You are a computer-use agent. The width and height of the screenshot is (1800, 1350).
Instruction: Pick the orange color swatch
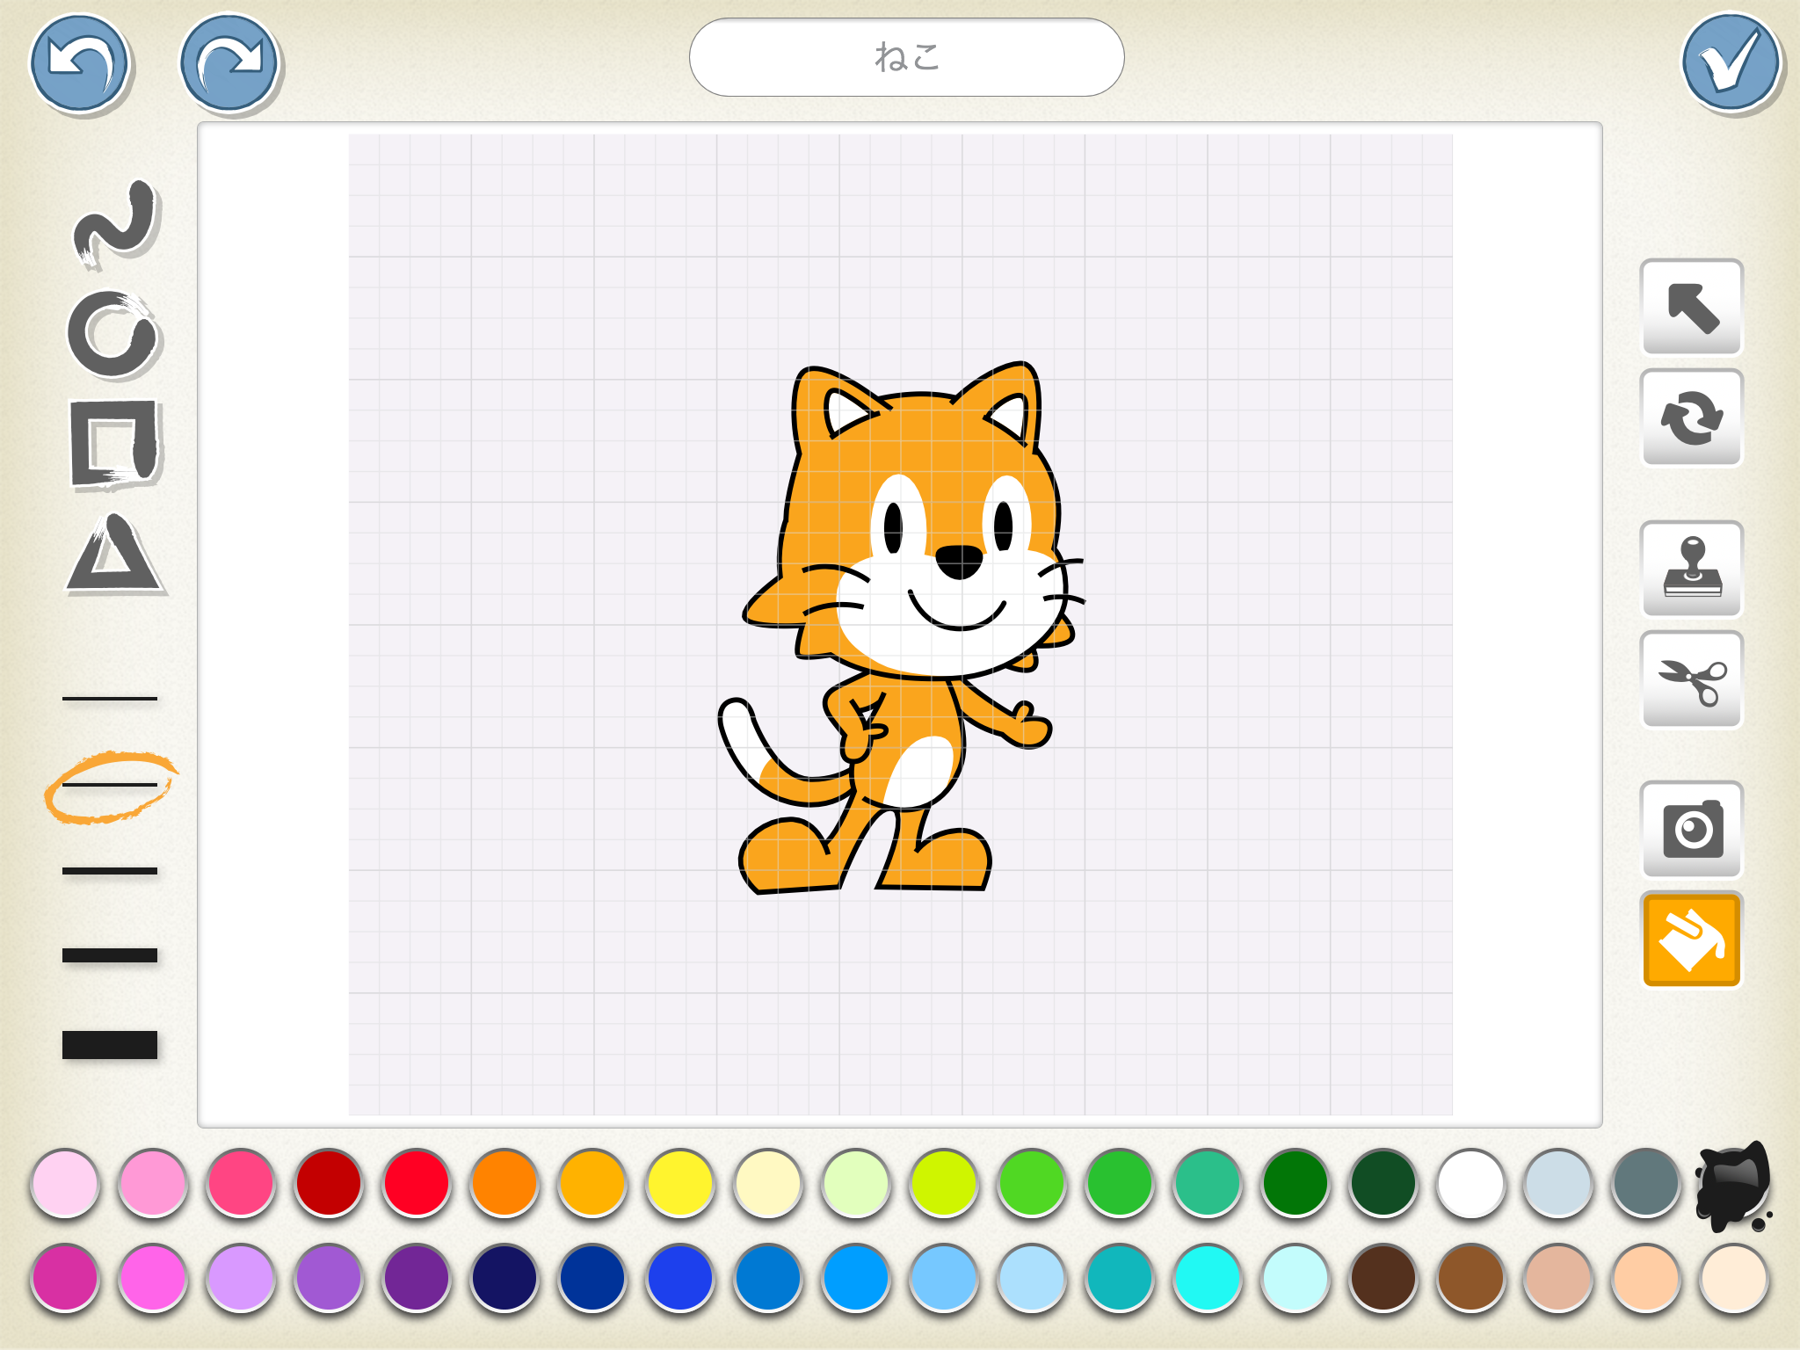click(504, 1183)
